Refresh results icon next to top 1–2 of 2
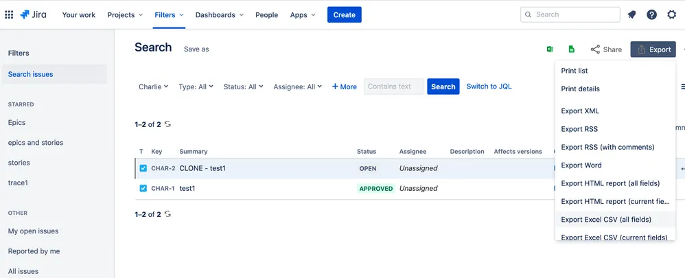This screenshot has height=278, width=685. (x=167, y=124)
